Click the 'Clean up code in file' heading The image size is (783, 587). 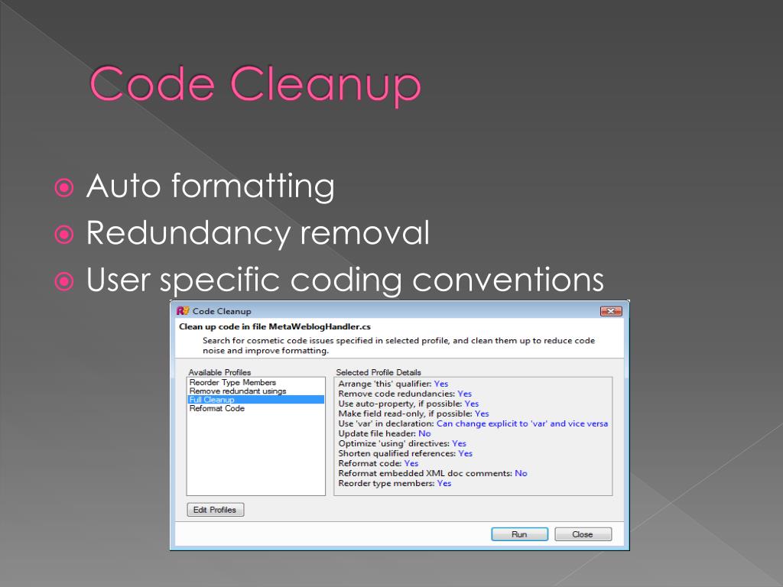point(275,327)
